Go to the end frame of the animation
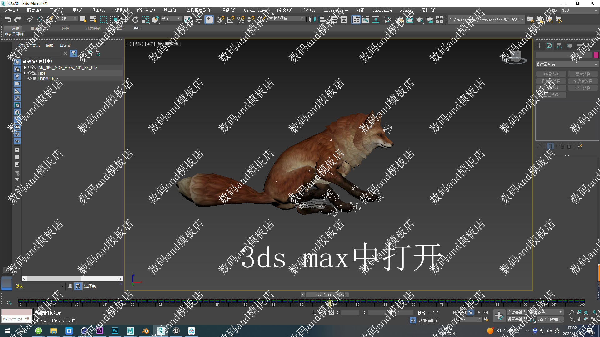600x337 pixels. [x=486, y=312]
